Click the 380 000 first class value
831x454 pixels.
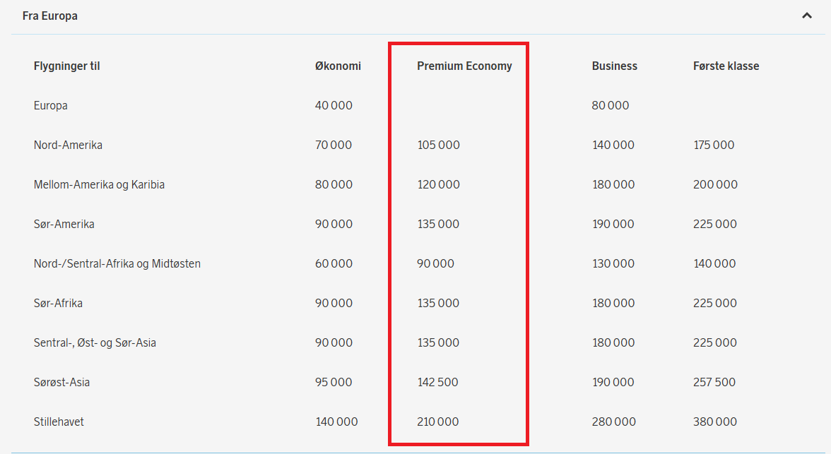pos(715,422)
